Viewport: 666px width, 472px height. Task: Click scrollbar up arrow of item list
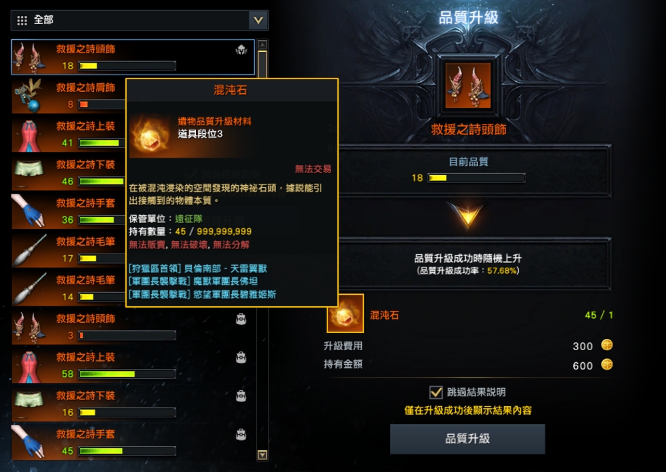pos(263,45)
